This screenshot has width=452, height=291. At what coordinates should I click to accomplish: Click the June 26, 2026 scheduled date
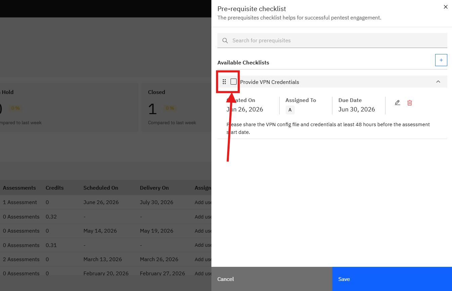[101, 202]
